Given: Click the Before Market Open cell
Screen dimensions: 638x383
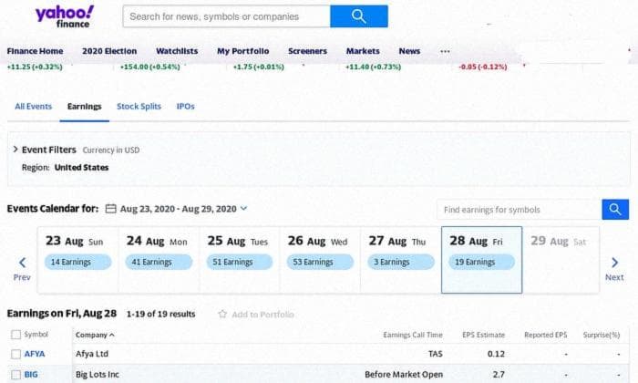Looking at the screenshot, I should click(x=404, y=375).
